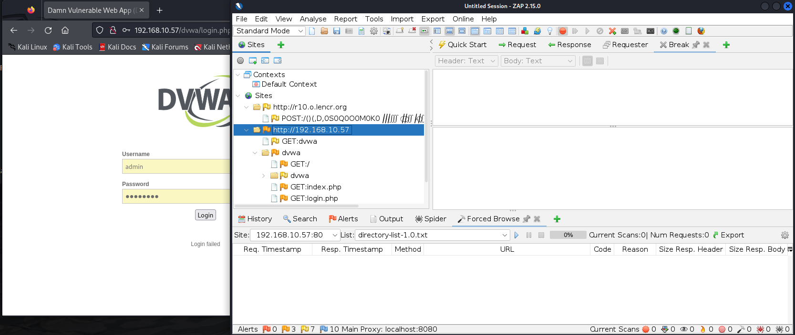Click the Check for Updates sync icon
The height and width of the screenshot is (335, 795).
[537, 31]
